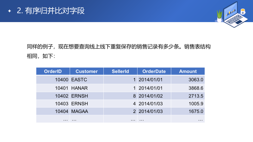Click the order 10402 cell

point(53,96)
